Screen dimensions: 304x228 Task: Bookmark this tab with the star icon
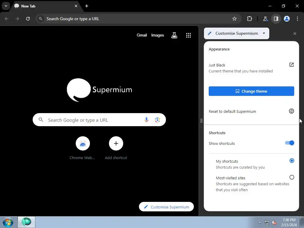(x=235, y=19)
